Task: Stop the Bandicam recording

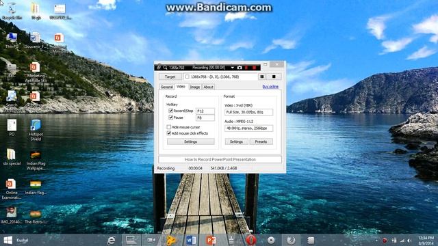Action: [x=274, y=77]
